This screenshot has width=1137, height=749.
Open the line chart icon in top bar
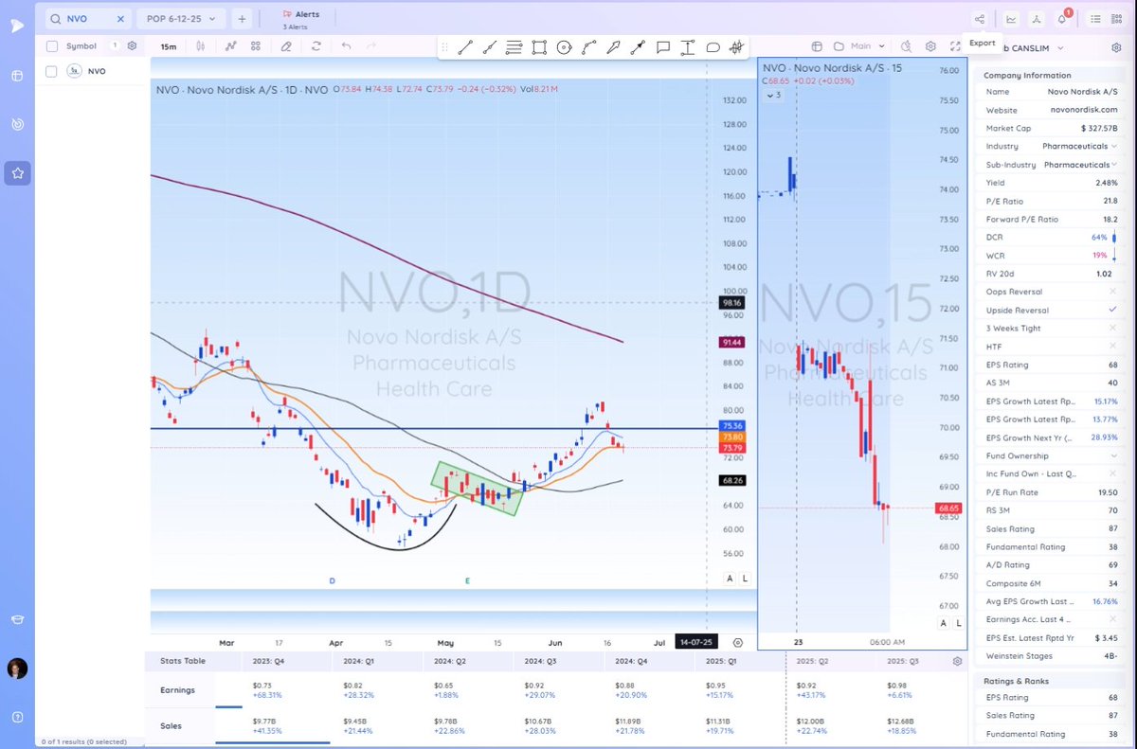(1012, 18)
